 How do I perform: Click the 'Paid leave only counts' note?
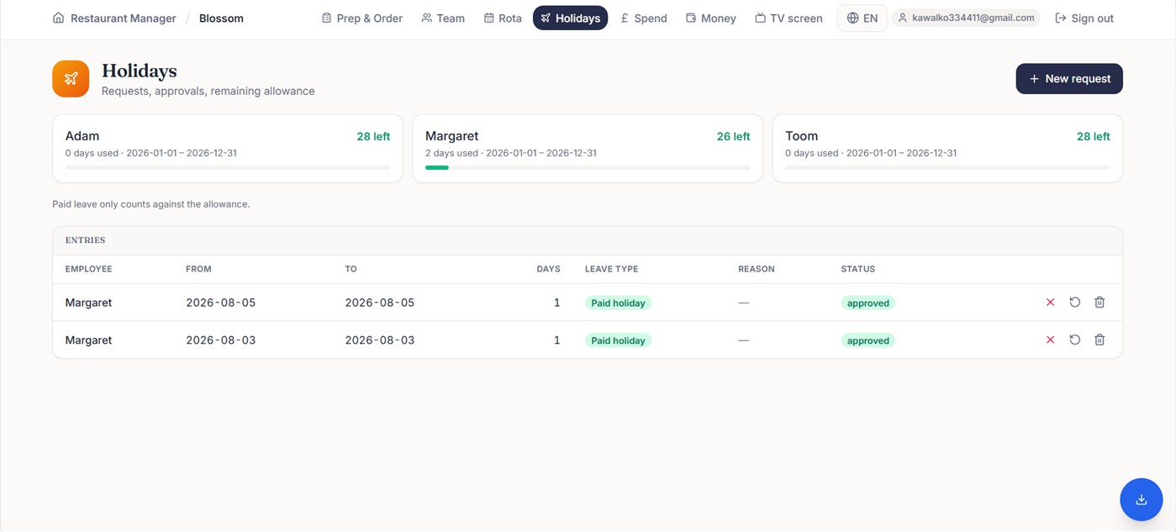click(x=151, y=204)
